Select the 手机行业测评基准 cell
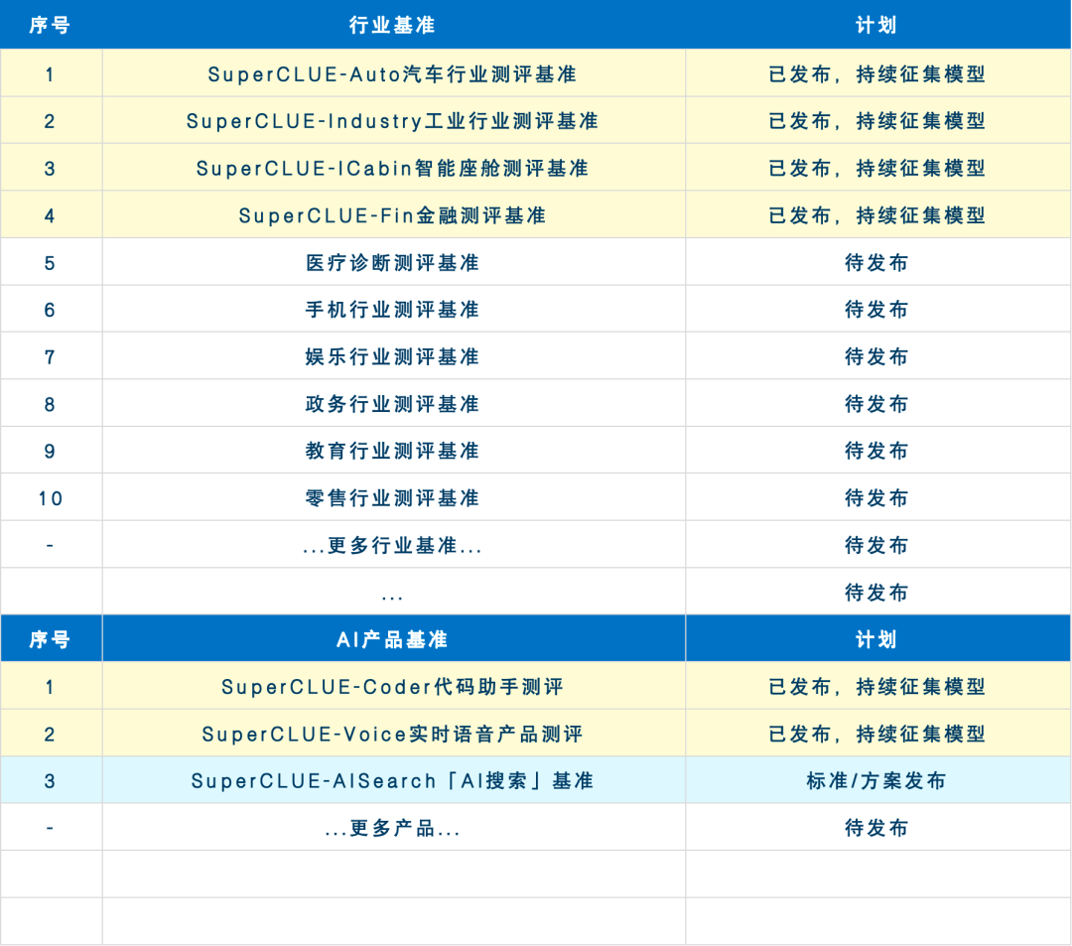This screenshot has width=1072, height=946. point(392,310)
